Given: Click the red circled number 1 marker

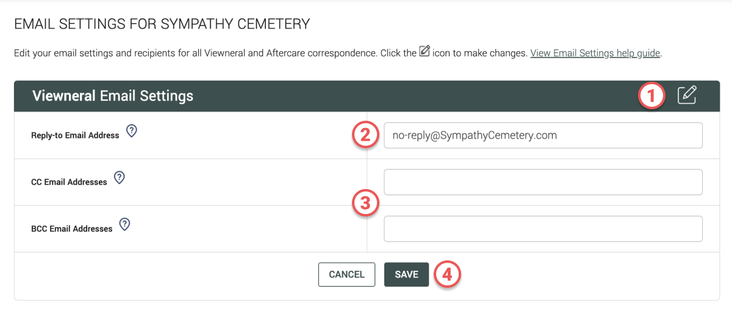Looking at the screenshot, I should click(x=651, y=96).
